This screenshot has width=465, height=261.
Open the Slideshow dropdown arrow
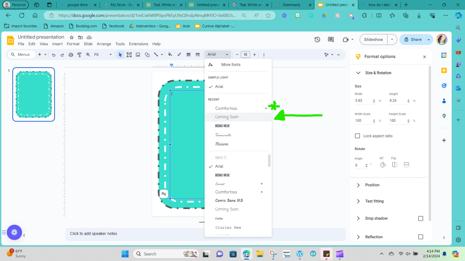pos(392,39)
